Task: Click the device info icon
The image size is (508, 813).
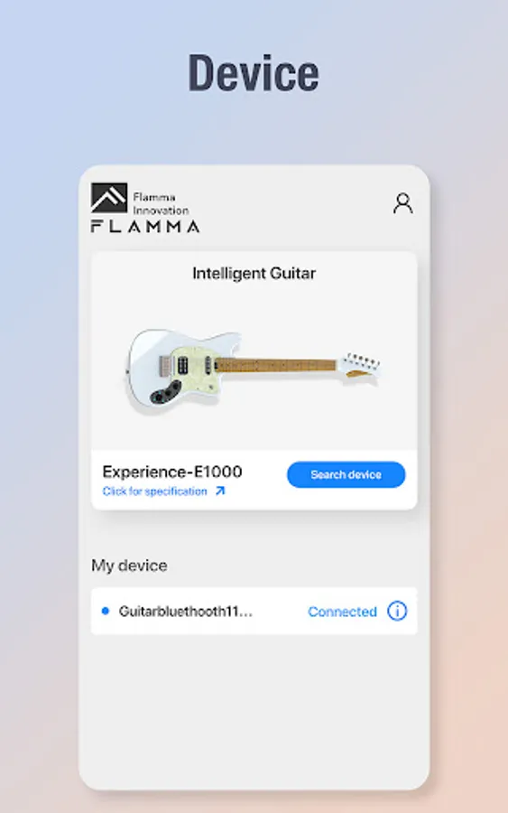Action: pyautogui.click(x=397, y=612)
